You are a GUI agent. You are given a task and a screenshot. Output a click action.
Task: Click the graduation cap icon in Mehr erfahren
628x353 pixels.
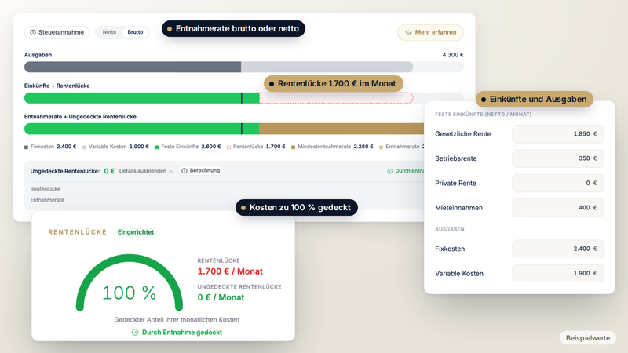point(408,32)
